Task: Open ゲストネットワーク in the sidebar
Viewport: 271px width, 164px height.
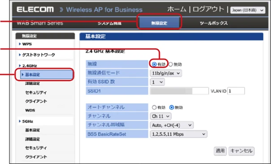Action: point(39,55)
